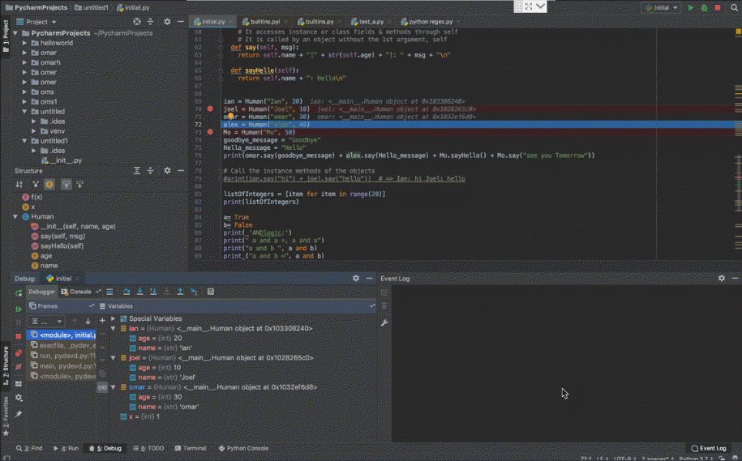Expand Special Variables in Variables pane

pos(113,318)
